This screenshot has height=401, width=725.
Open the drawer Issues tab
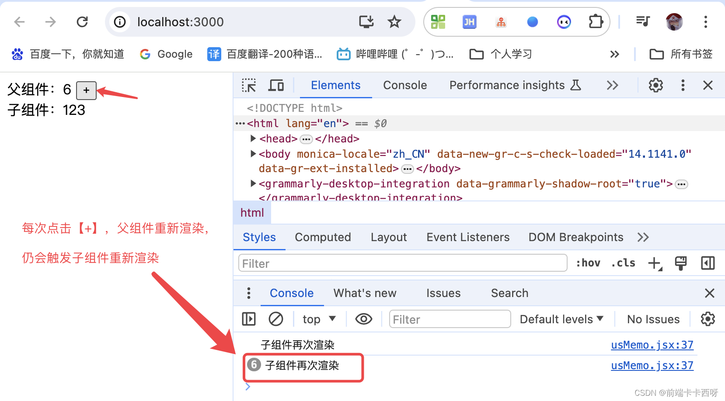tap(443, 293)
